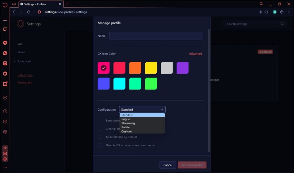294x173 pixels.
Task: Pick the yellow icon color swatch
Action: pyautogui.click(x=151, y=68)
